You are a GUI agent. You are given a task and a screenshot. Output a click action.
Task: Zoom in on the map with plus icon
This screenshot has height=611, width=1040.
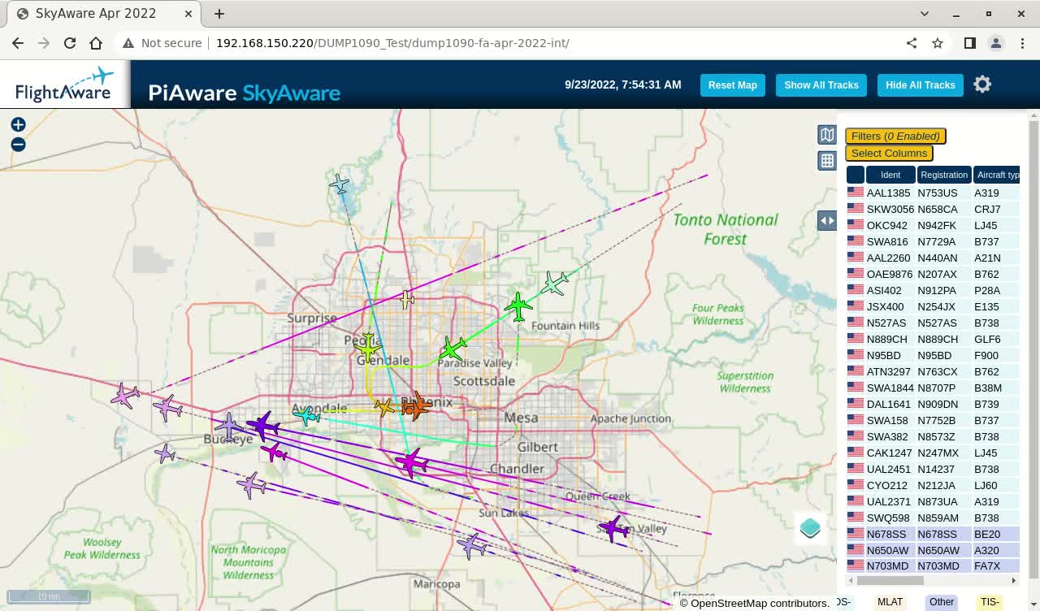pyautogui.click(x=18, y=124)
